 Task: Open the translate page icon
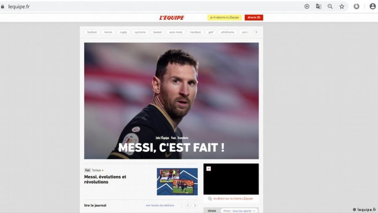click(318, 6)
